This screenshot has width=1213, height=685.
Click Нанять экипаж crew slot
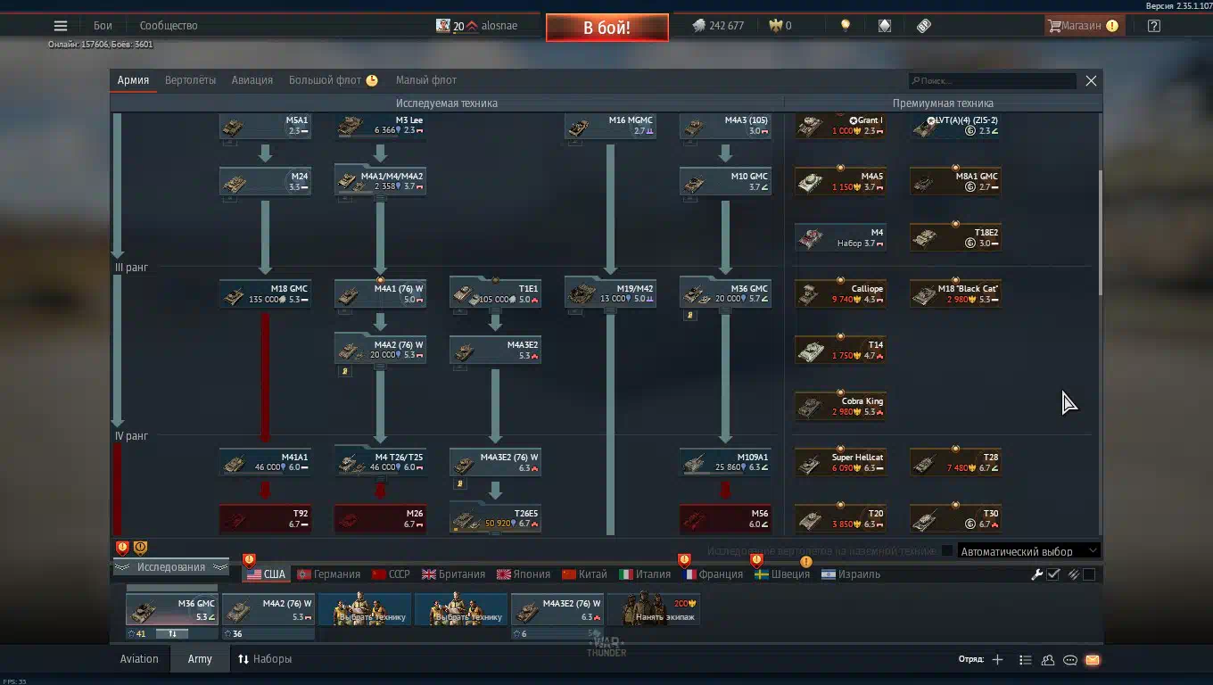(654, 610)
